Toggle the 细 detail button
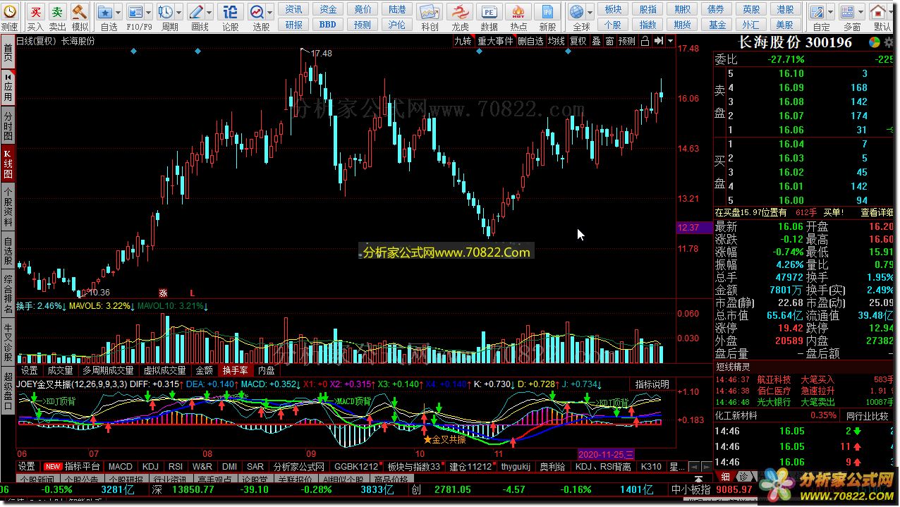Screen dimensions: 900x507 click(x=726, y=477)
